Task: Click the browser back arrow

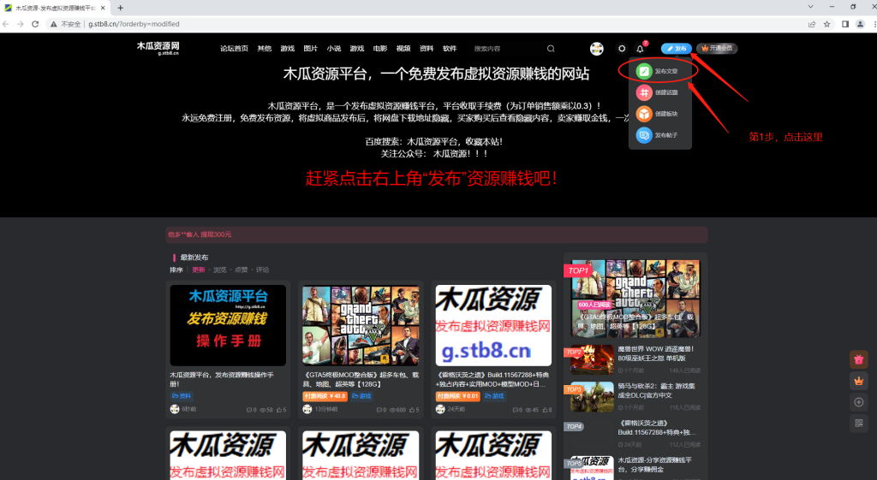Action: (6, 24)
